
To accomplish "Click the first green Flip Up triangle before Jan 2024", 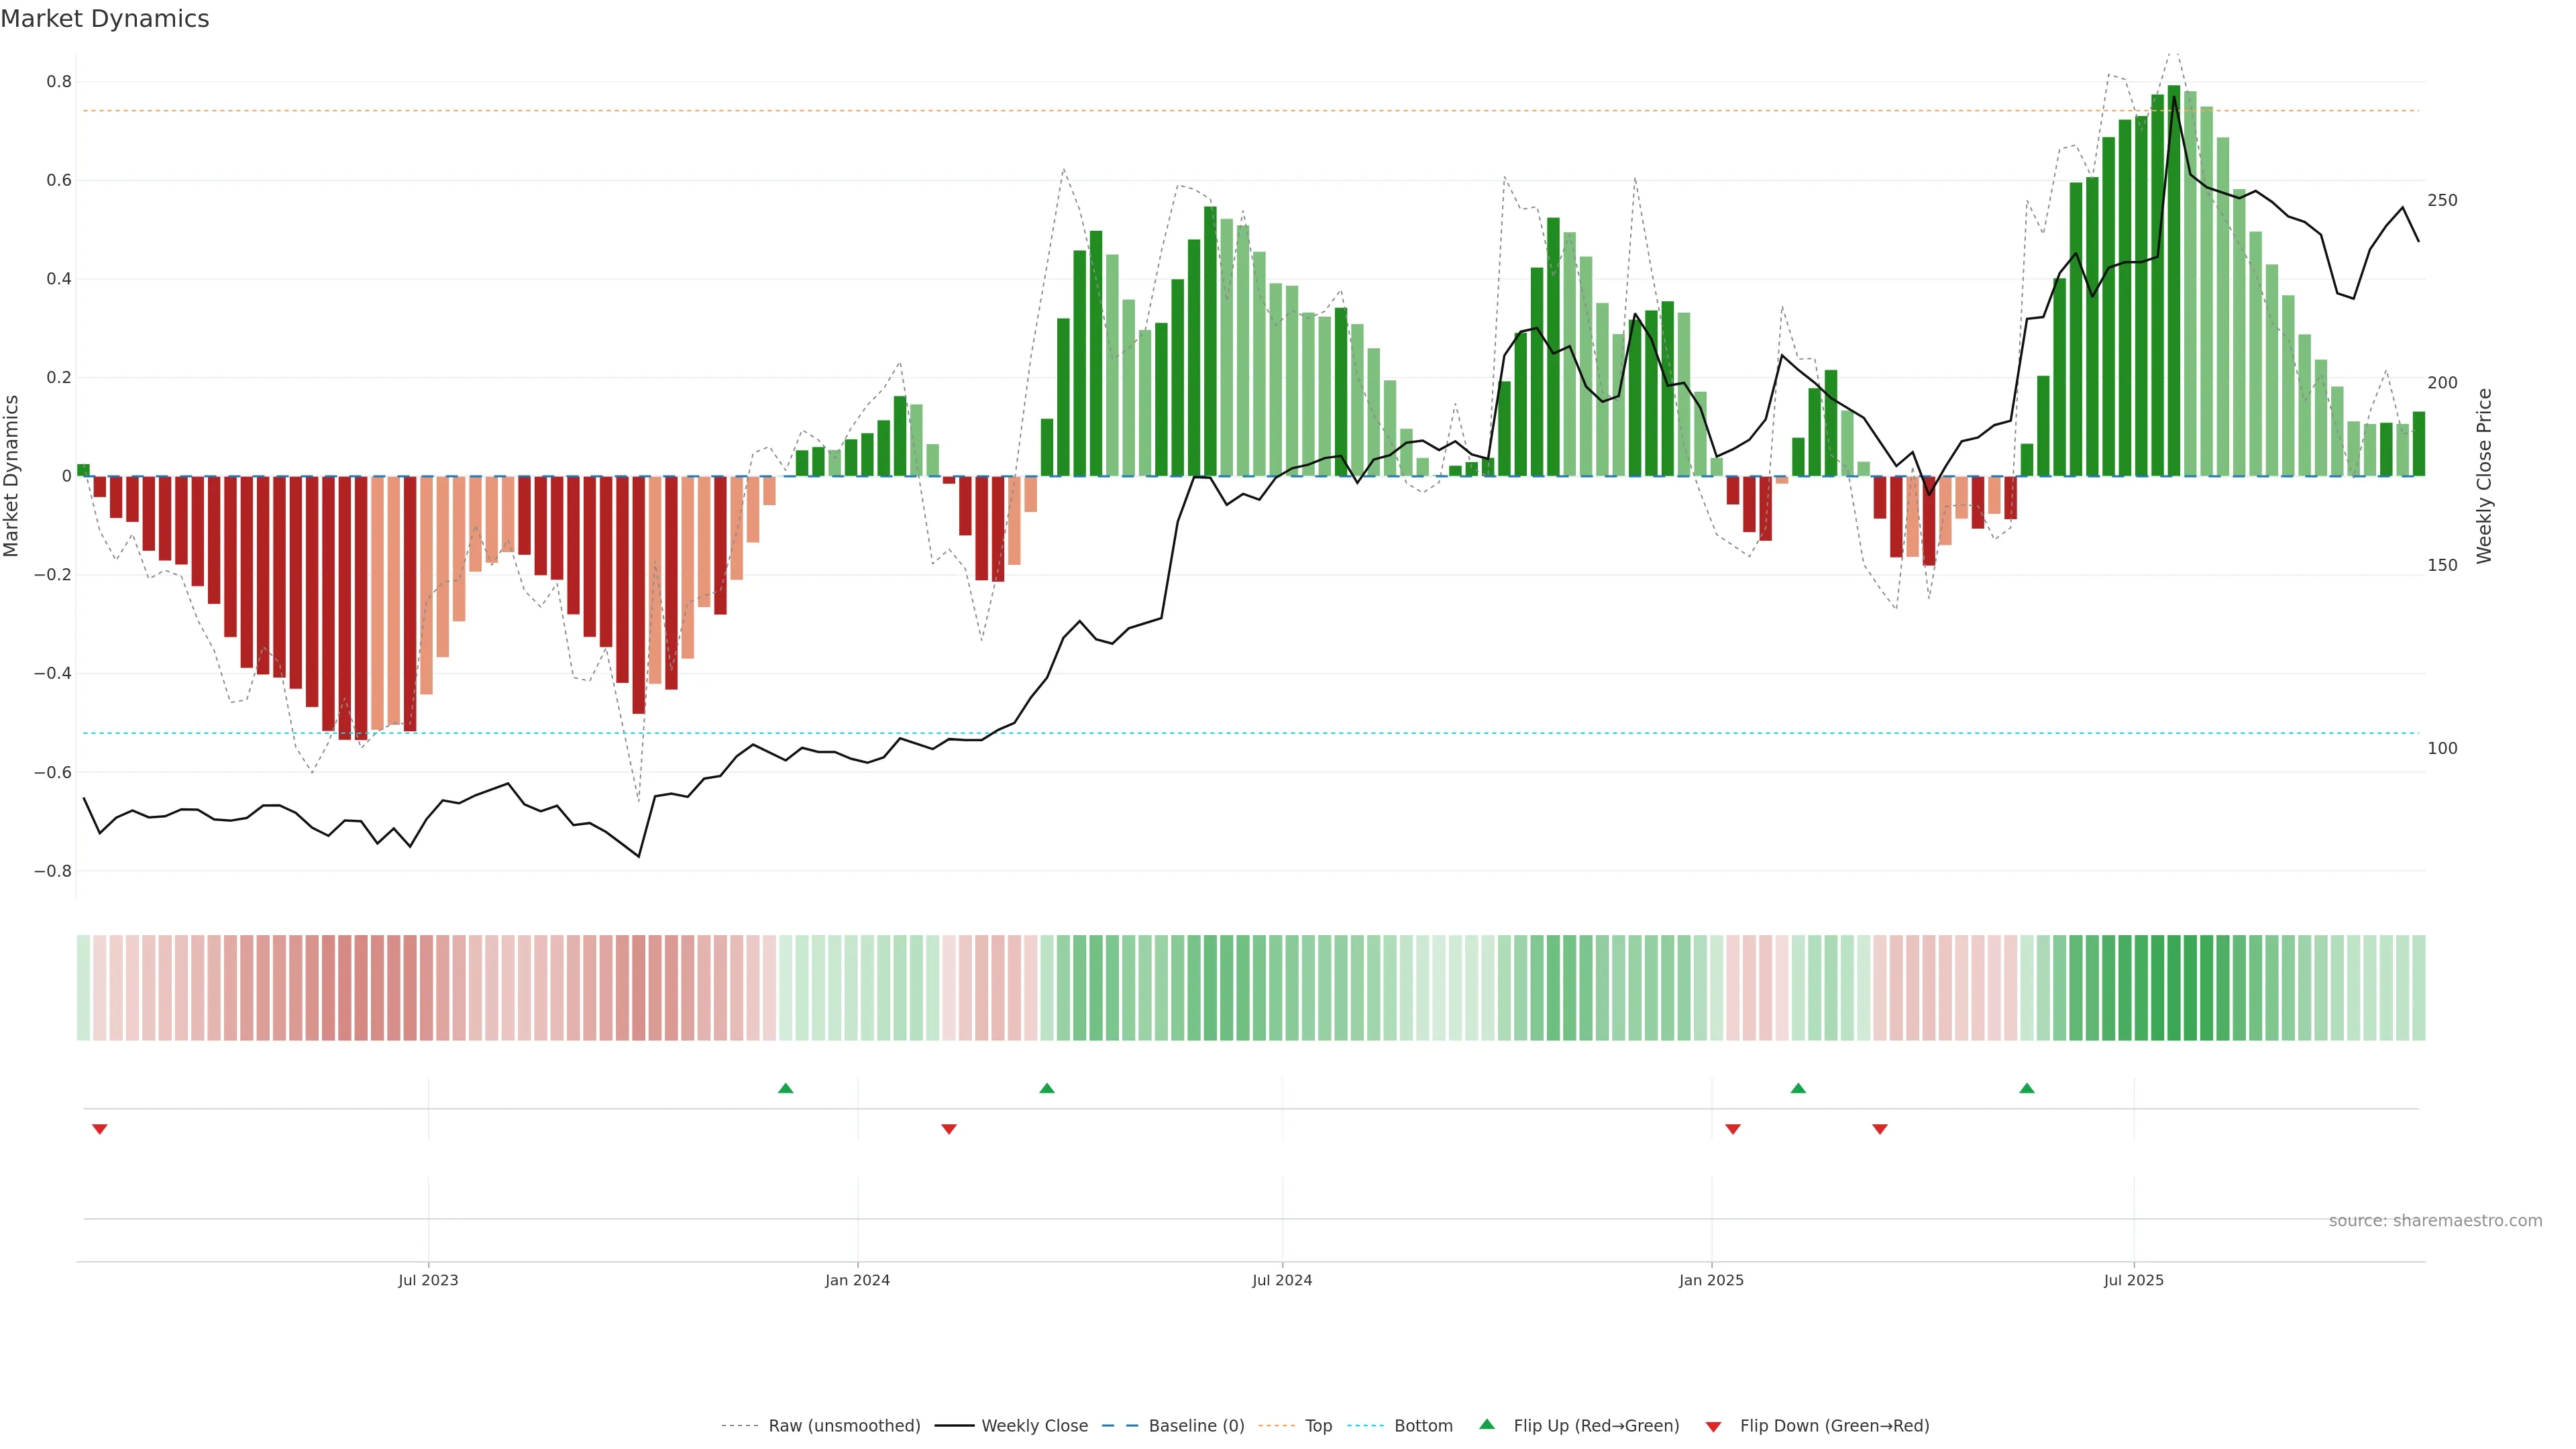I will (x=785, y=1088).
